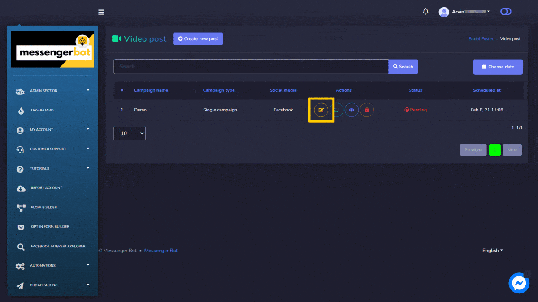Click the edit icon for Demo campaign

tap(321, 110)
